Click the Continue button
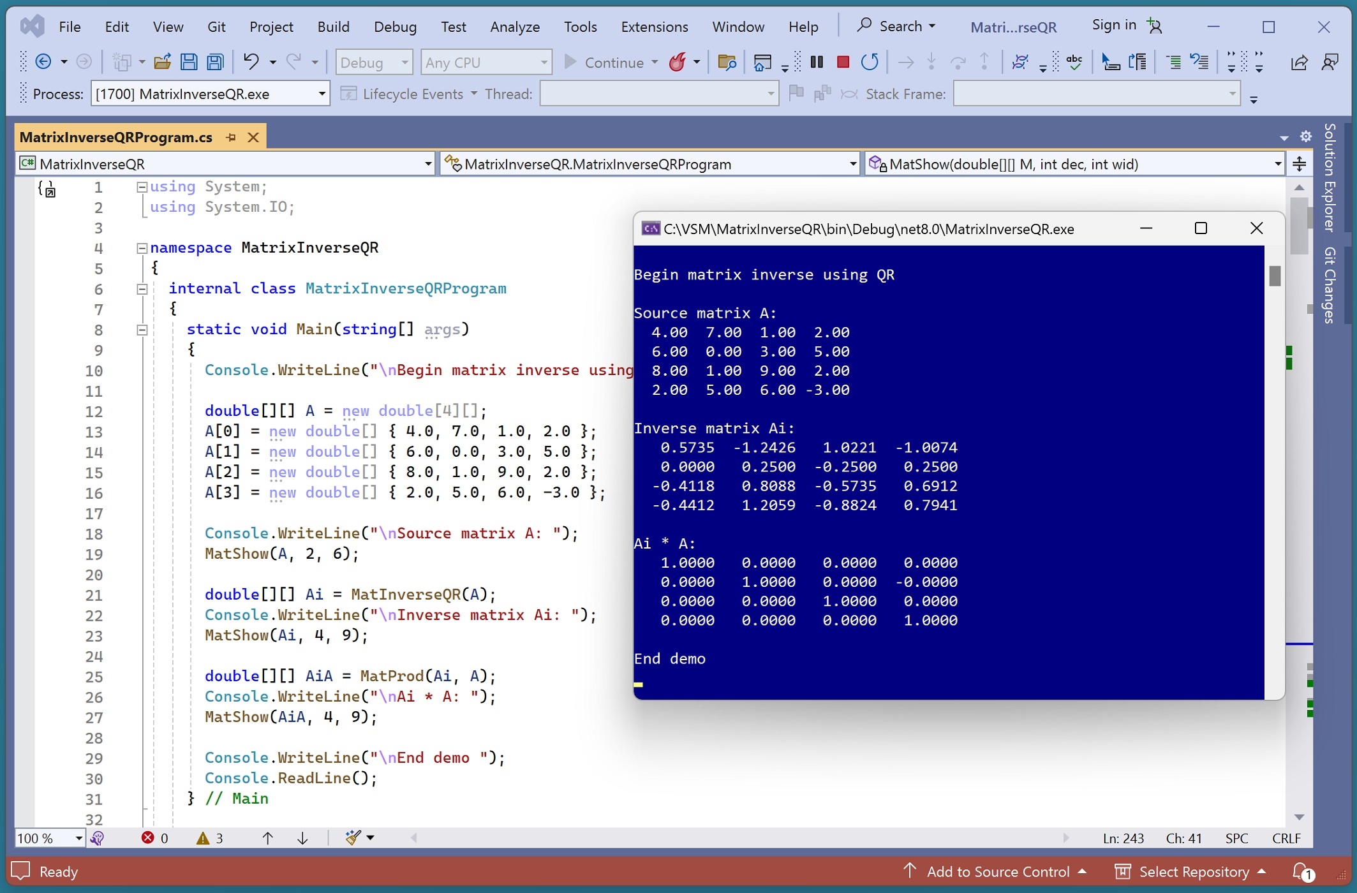The image size is (1357, 893). 605,63
